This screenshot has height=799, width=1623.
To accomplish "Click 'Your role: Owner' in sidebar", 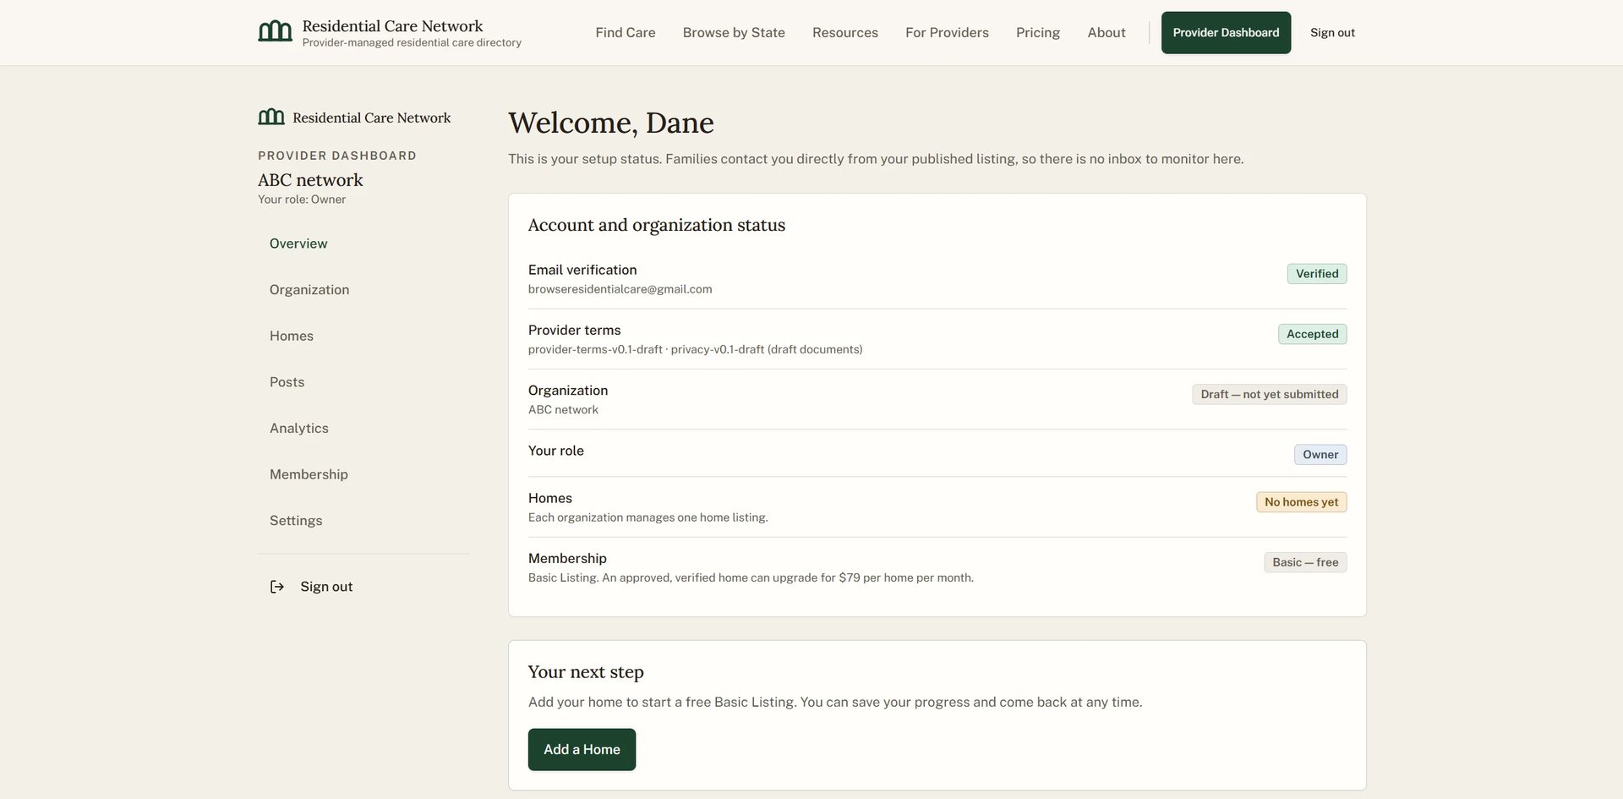I will pyautogui.click(x=302, y=200).
